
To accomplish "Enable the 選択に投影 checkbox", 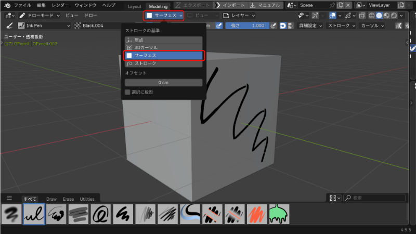I will 128,92.
